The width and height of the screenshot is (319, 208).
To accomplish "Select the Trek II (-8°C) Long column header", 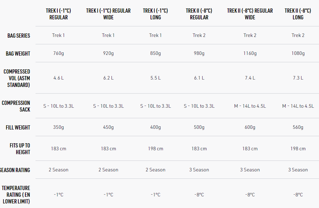I will (x=298, y=14).
